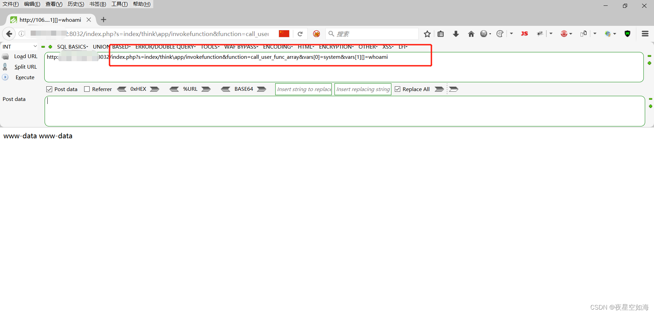Go to the home page icon
The height and width of the screenshot is (314, 654).
(x=471, y=34)
